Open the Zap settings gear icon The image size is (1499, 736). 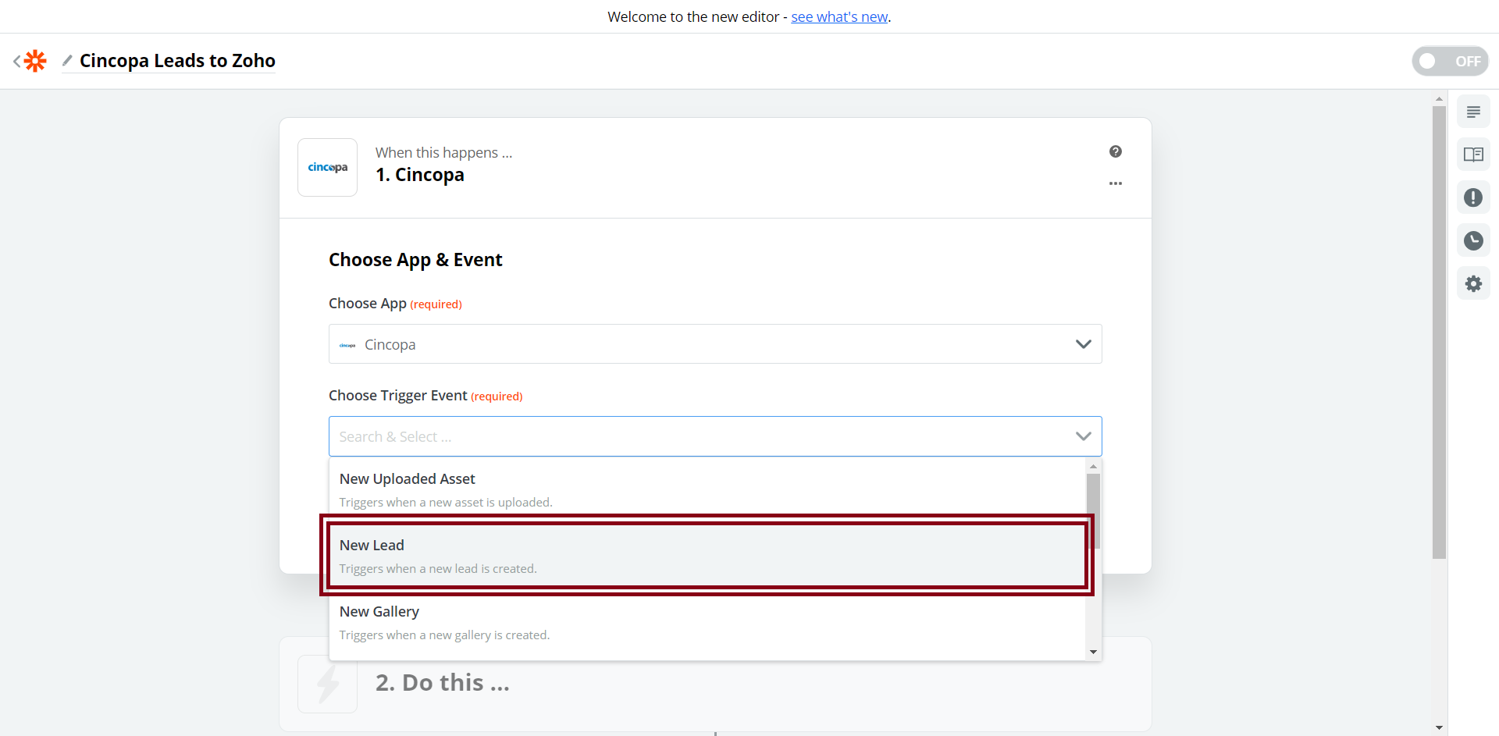tap(1472, 283)
